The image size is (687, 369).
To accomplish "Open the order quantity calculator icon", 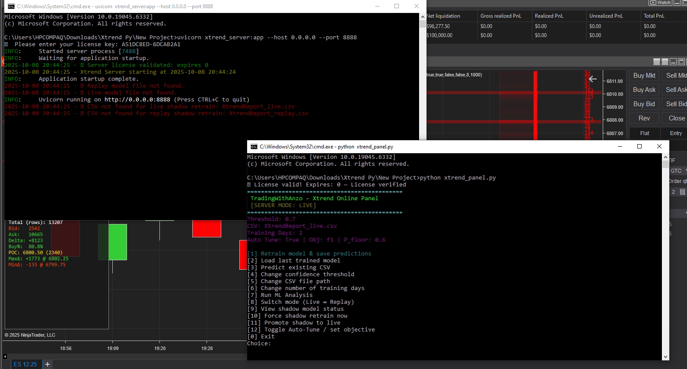I will pos(683,192).
